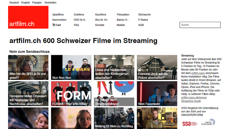Open the Kontakt menu item
Viewport: 230px width, 129px height.
coord(100,25)
